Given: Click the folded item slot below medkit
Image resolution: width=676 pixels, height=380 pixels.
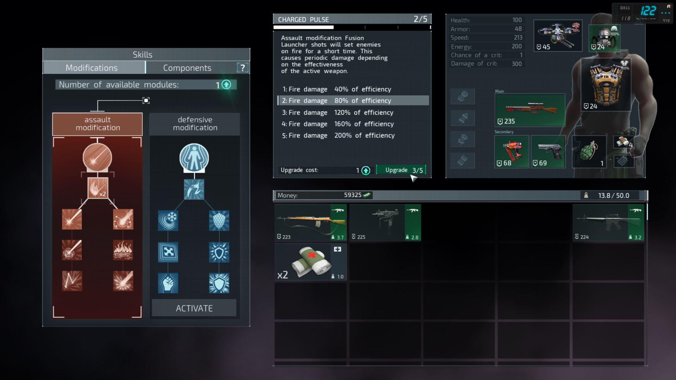Looking at the screenshot, I should (x=623, y=161).
